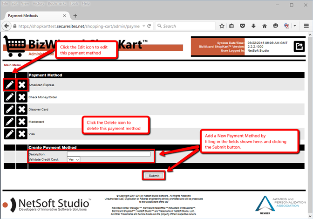
Task: Go to Main Menu link
Action: click(13, 65)
